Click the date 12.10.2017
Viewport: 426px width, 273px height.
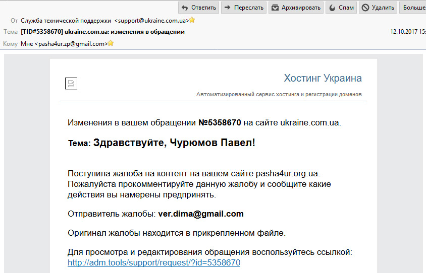403,32
